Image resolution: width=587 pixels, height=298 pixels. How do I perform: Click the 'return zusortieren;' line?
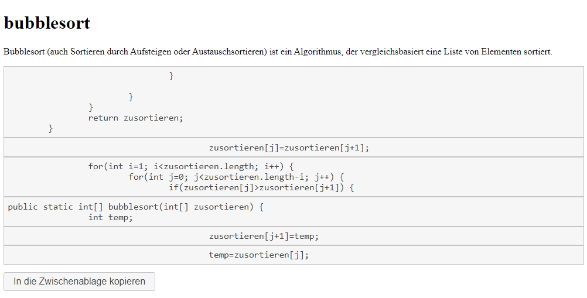[x=135, y=118]
